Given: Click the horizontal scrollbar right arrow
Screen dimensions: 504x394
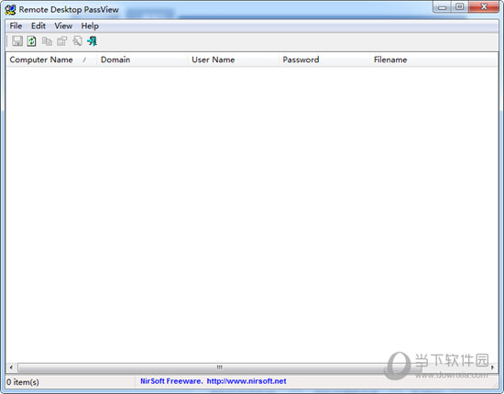Looking at the screenshot, I should click(492, 367).
